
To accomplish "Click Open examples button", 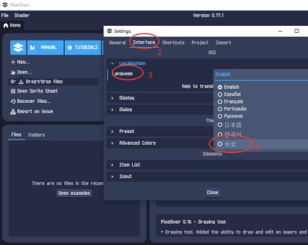I will point(74,193).
